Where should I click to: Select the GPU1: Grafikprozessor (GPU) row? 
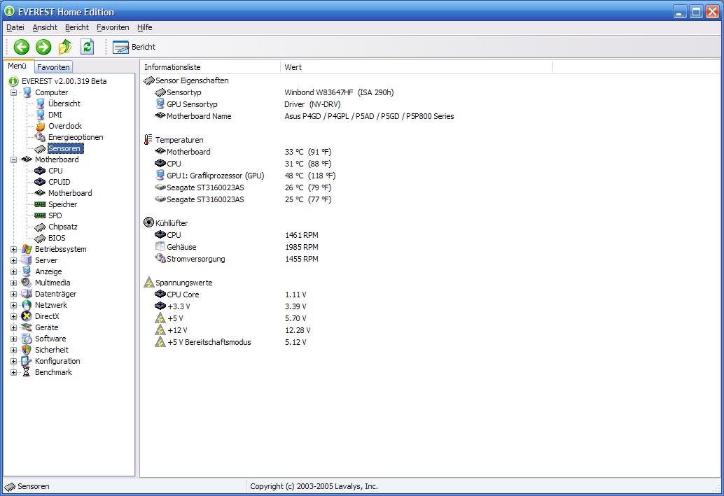[245, 176]
